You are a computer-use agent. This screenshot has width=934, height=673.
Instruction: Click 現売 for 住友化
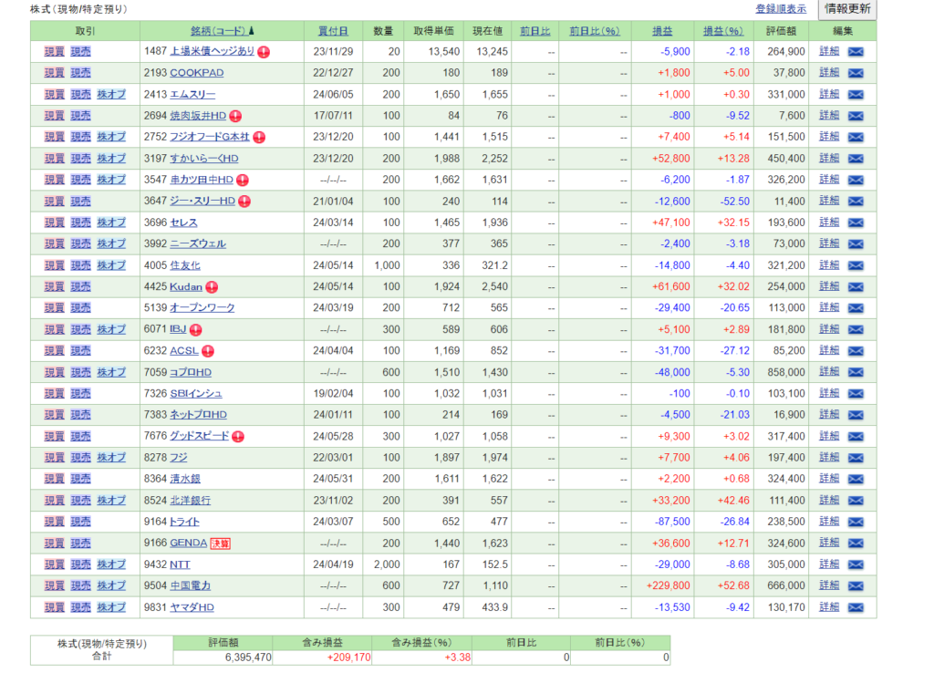click(80, 265)
